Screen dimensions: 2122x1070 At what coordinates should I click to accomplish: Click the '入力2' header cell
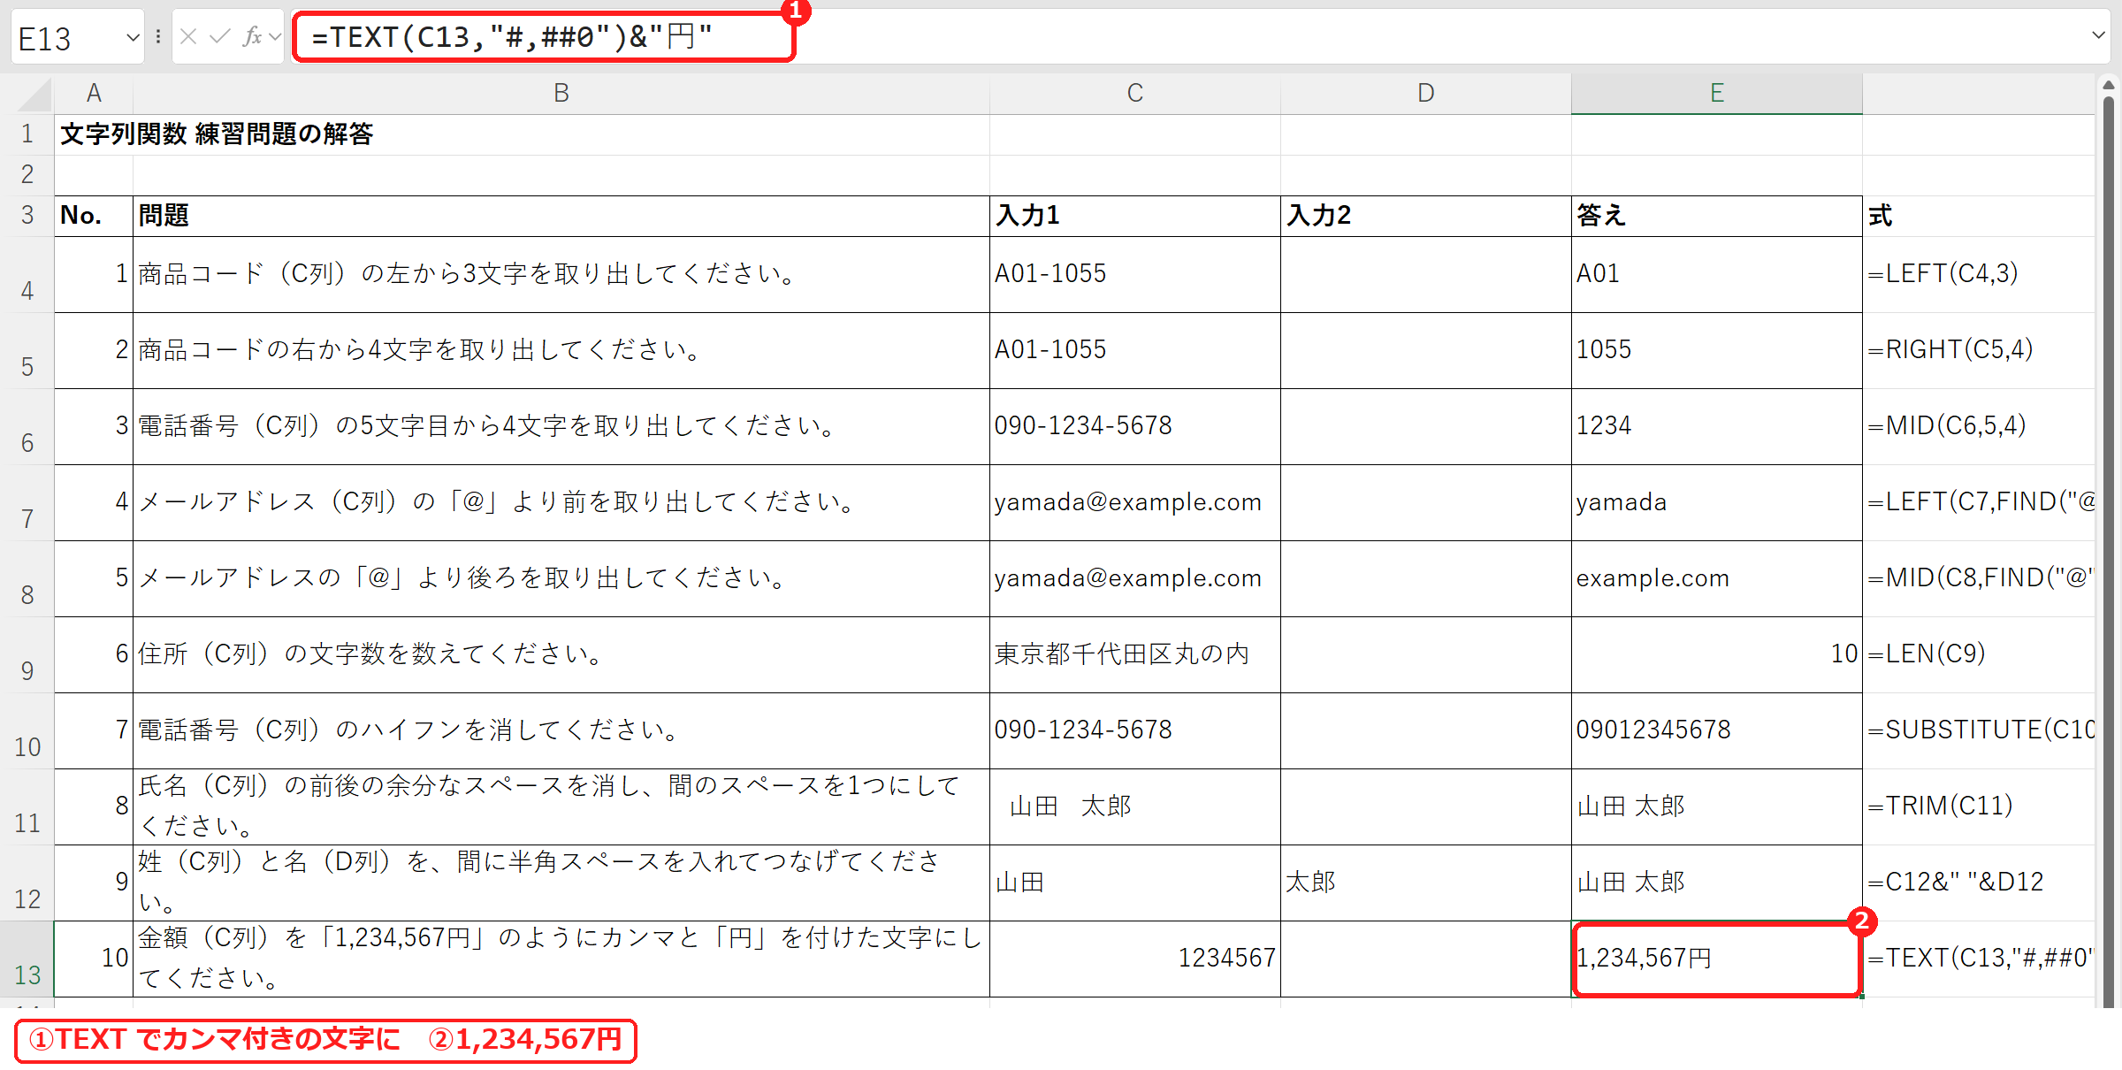pos(1426,216)
